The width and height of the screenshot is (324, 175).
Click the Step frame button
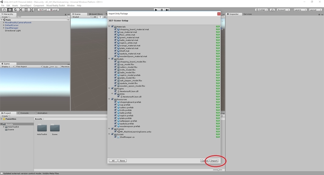click(167, 10)
